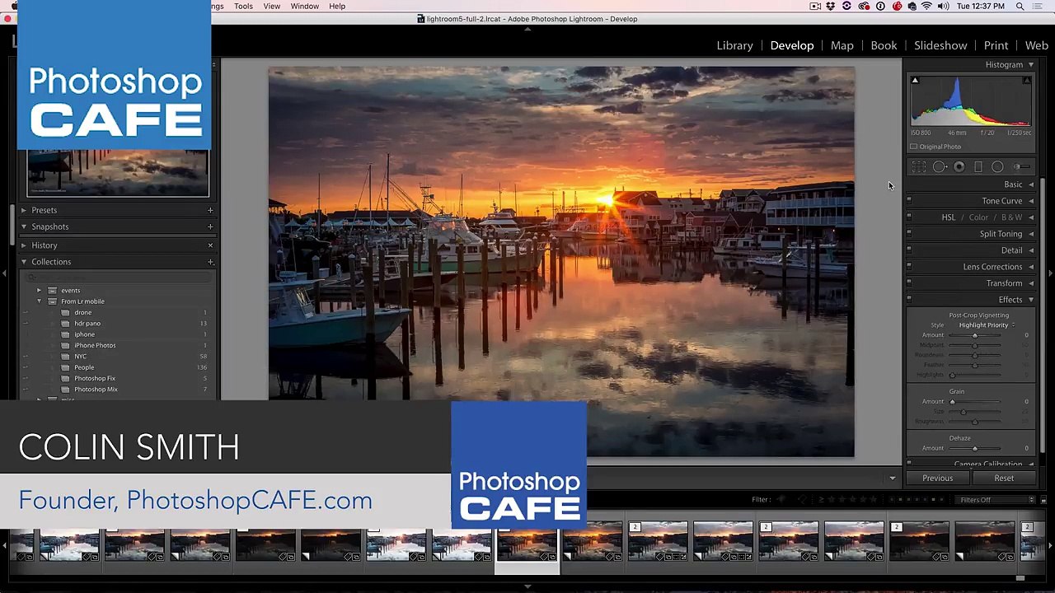Click the NYC collection folder icon
The image size is (1055, 593).
click(x=65, y=357)
